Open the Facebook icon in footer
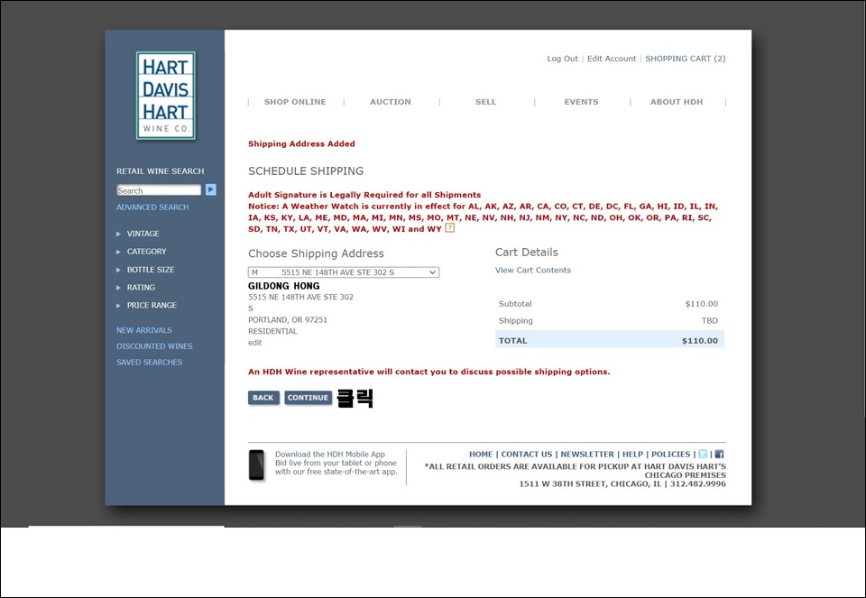 (719, 454)
